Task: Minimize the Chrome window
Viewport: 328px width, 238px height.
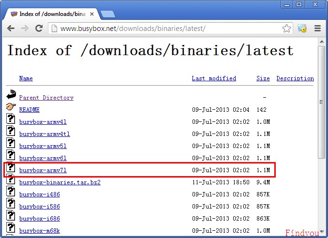Action: coord(287,4)
